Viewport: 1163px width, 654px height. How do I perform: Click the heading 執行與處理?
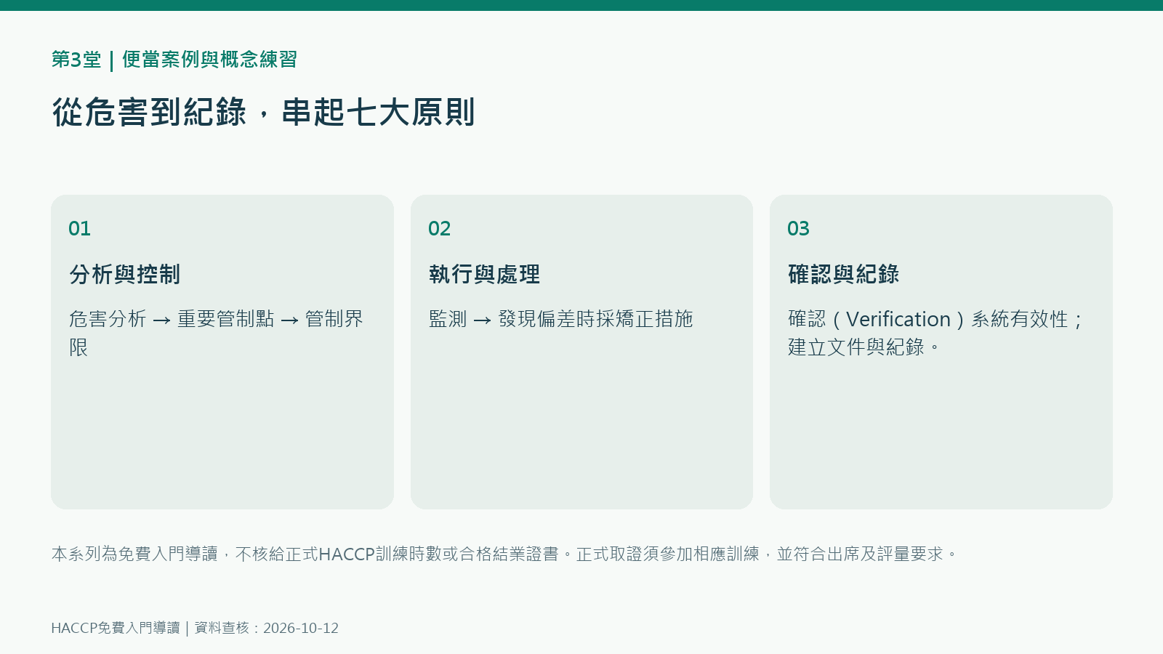484,275
